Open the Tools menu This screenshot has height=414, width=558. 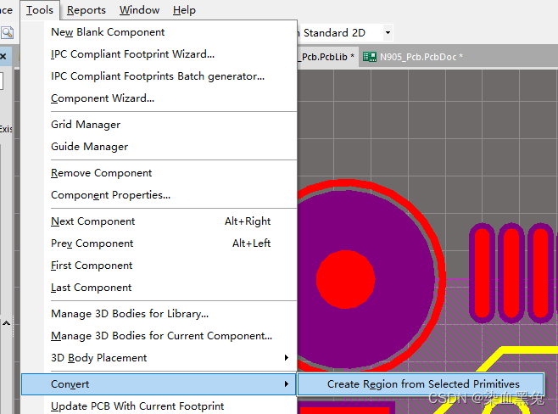pos(40,10)
